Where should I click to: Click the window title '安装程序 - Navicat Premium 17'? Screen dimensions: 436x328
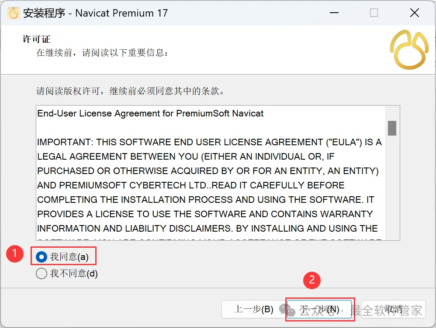click(95, 13)
